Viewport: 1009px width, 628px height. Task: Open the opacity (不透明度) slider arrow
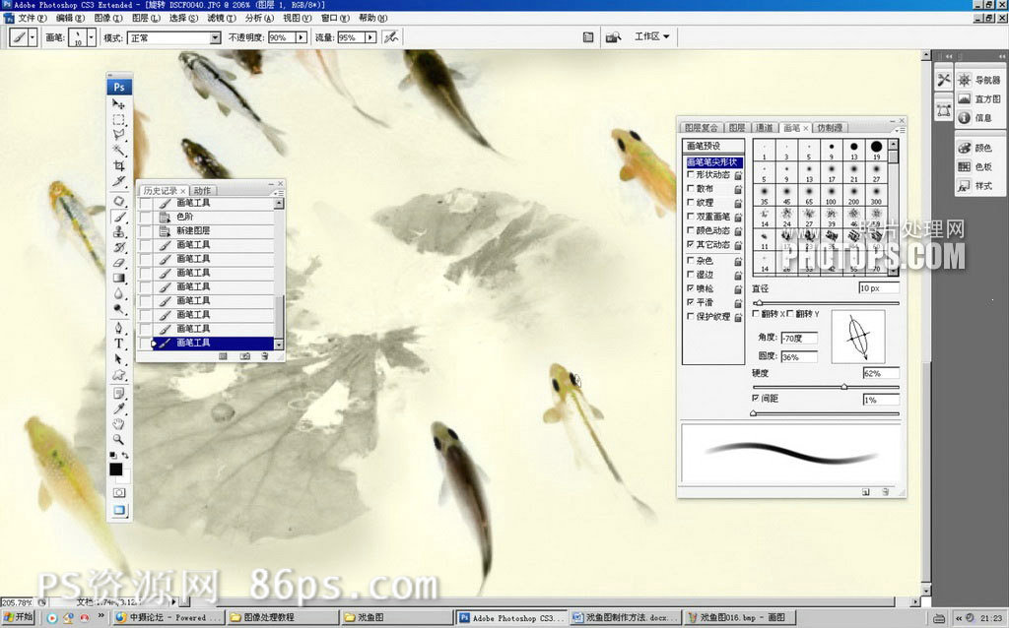tap(301, 38)
